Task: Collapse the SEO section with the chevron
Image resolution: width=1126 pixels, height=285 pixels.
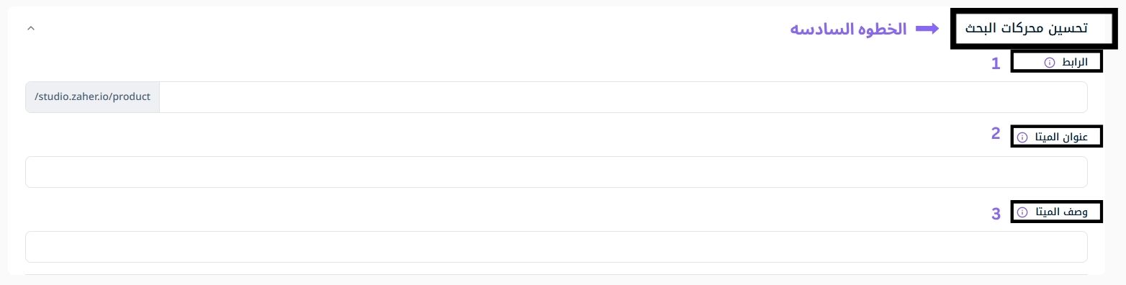Action: [30, 29]
